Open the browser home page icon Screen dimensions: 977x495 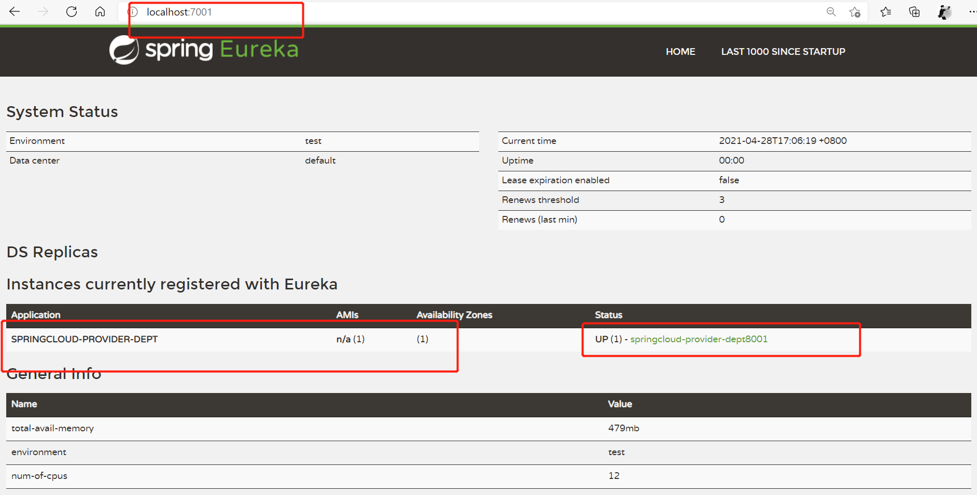point(100,11)
